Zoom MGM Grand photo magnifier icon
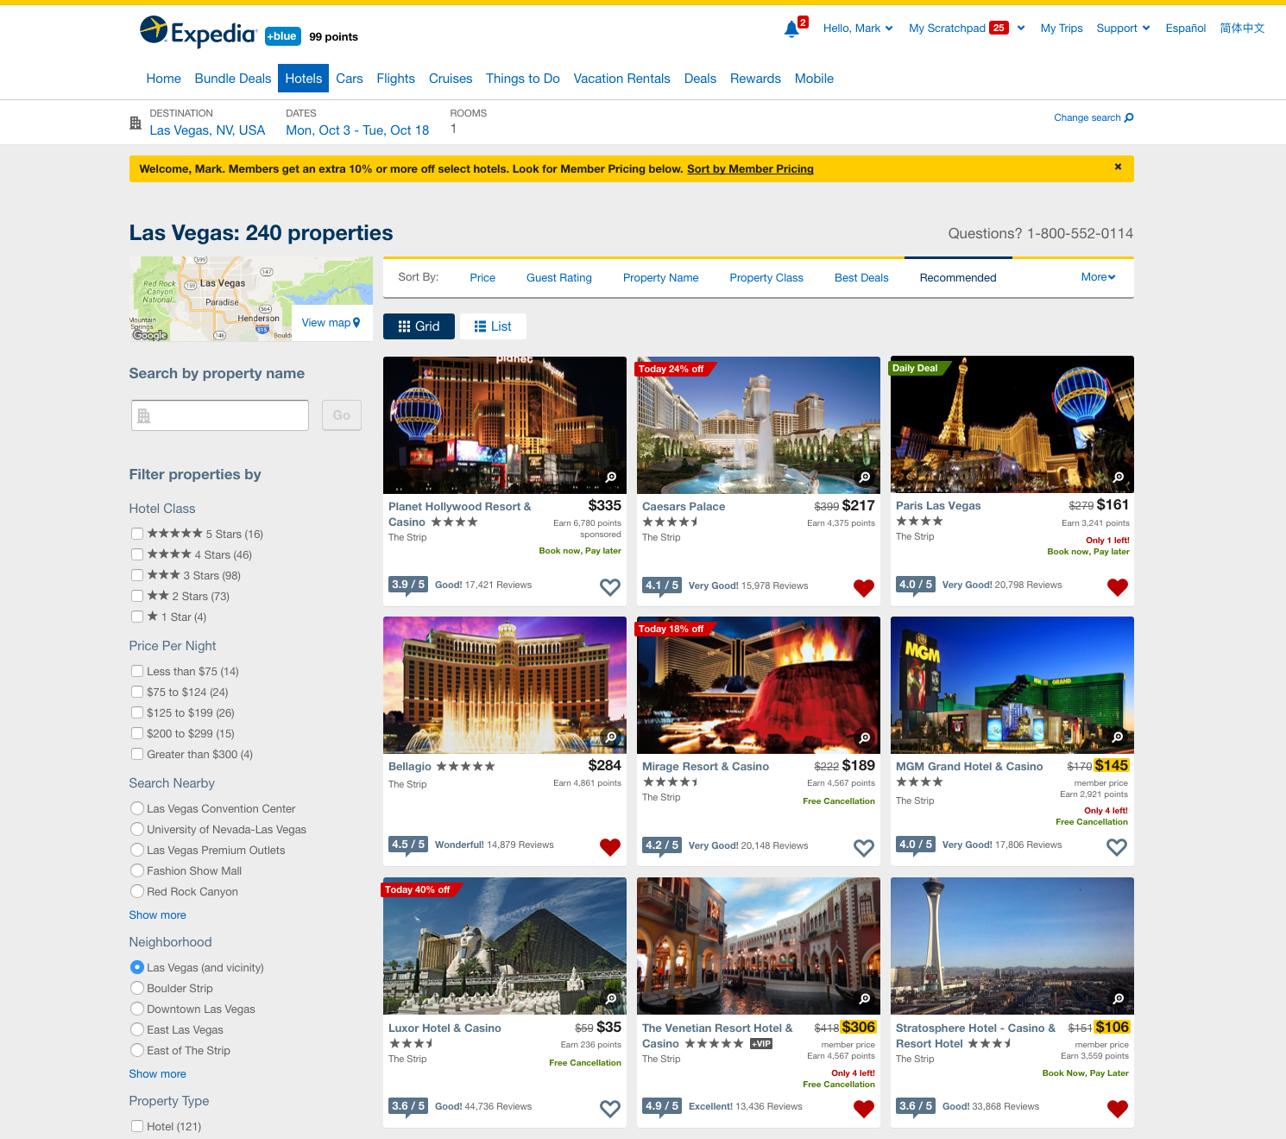The height and width of the screenshot is (1139, 1286). (x=1118, y=737)
